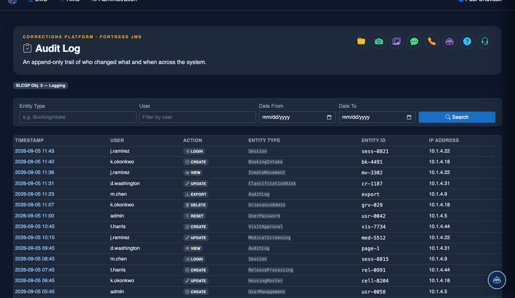515x298 pixels.
Task: Click the orange phone icon
Action: (432, 41)
